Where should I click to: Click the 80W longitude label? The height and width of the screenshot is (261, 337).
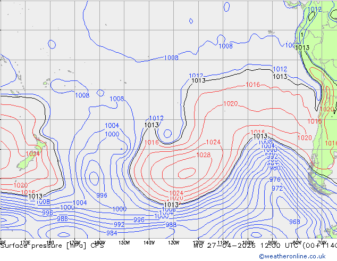pyautogui.click(x=297, y=243)
